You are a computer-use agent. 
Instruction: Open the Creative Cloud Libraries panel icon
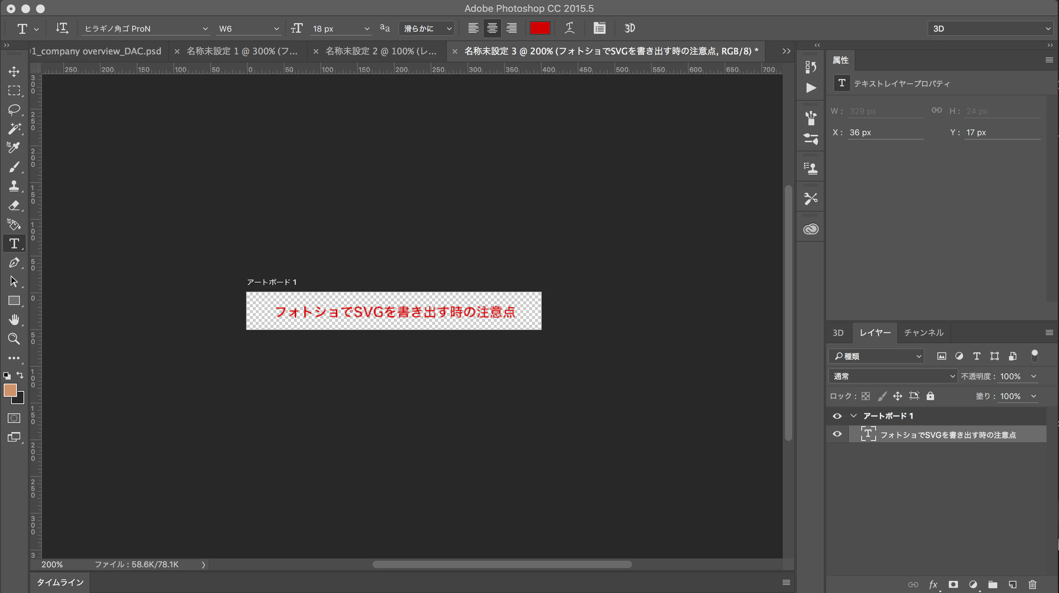(811, 229)
